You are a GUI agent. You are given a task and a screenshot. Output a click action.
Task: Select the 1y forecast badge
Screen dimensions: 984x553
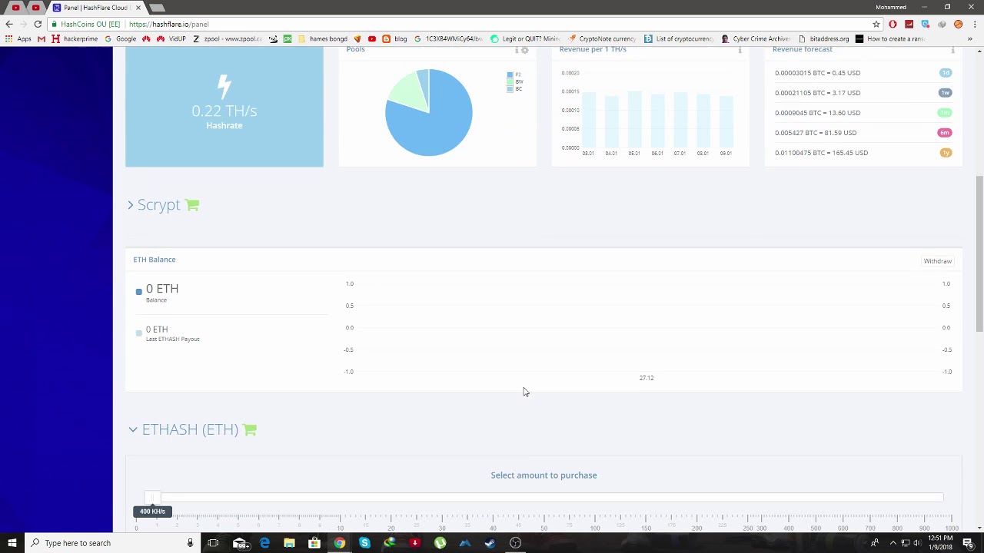(x=946, y=153)
